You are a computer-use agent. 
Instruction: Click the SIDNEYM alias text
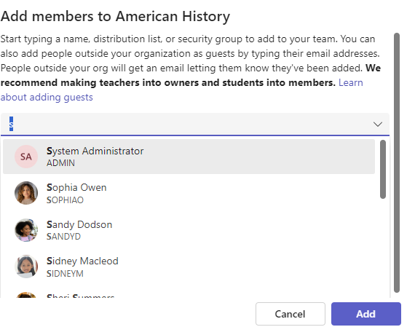[x=65, y=273]
